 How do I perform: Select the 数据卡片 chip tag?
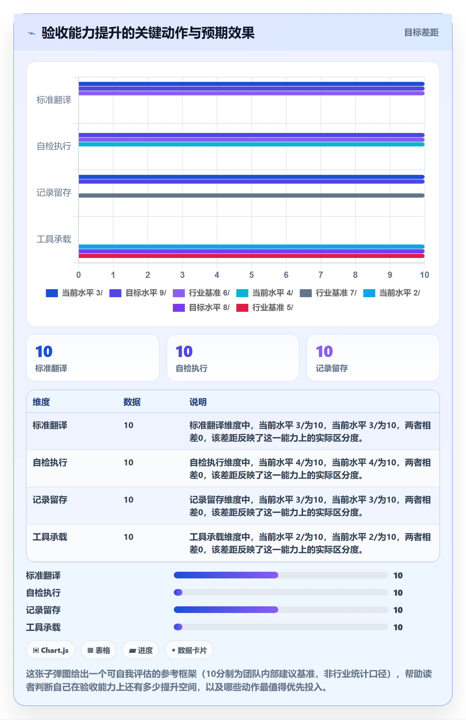point(189,650)
